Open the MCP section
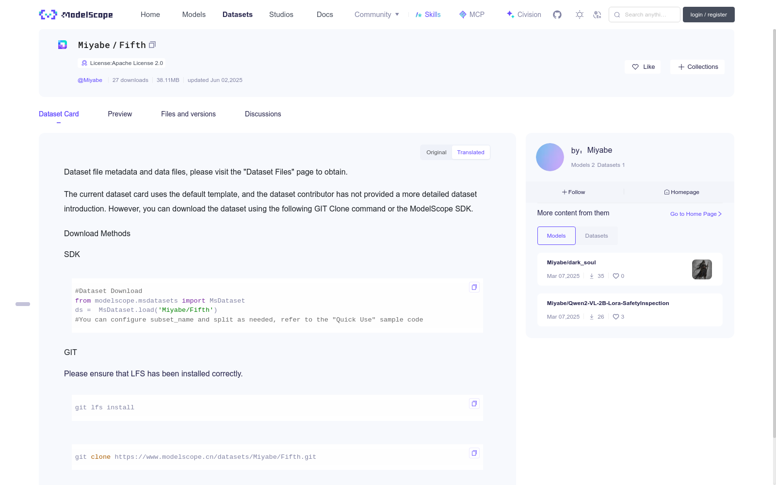776x485 pixels. click(x=472, y=15)
